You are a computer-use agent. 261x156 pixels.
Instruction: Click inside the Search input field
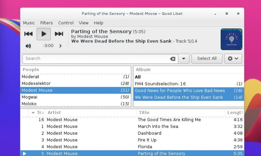(96, 59)
